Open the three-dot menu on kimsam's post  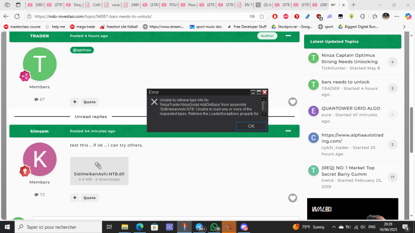(x=288, y=131)
